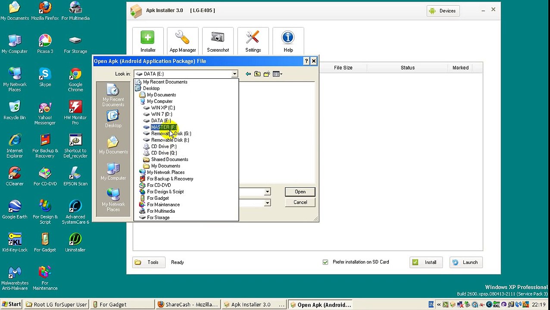This screenshot has height=310, width=550.
Task: Open Recycle Bin desktop icon
Action: (15, 111)
